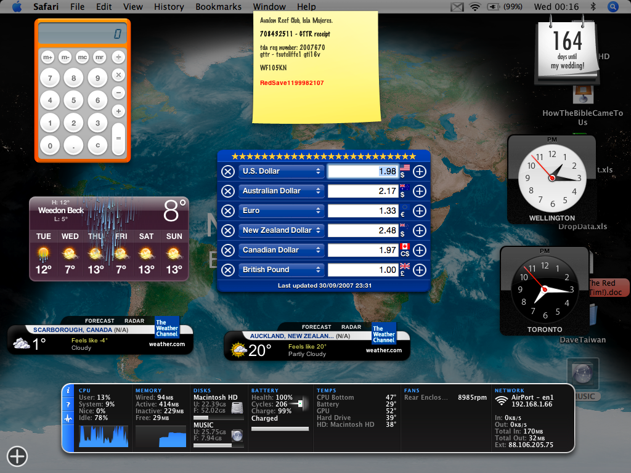This screenshot has width=631, height=473.
Task: Add a row after Australian Dollar
Action: pyautogui.click(x=419, y=191)
